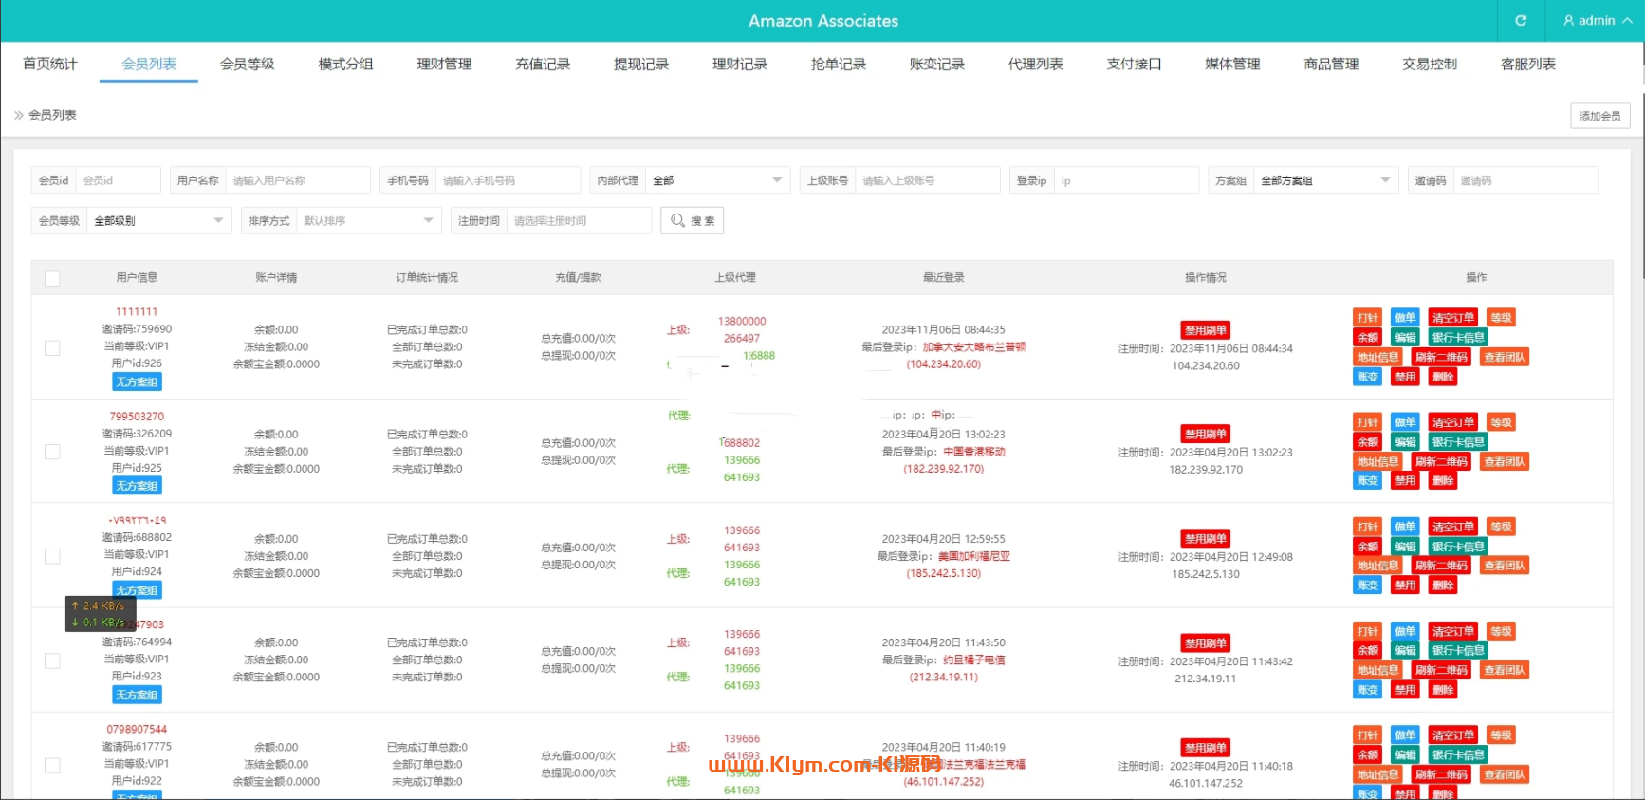The image size is (1645, 800).
Task: Switch to the 充值记录 tab
Action: (543, 64)
